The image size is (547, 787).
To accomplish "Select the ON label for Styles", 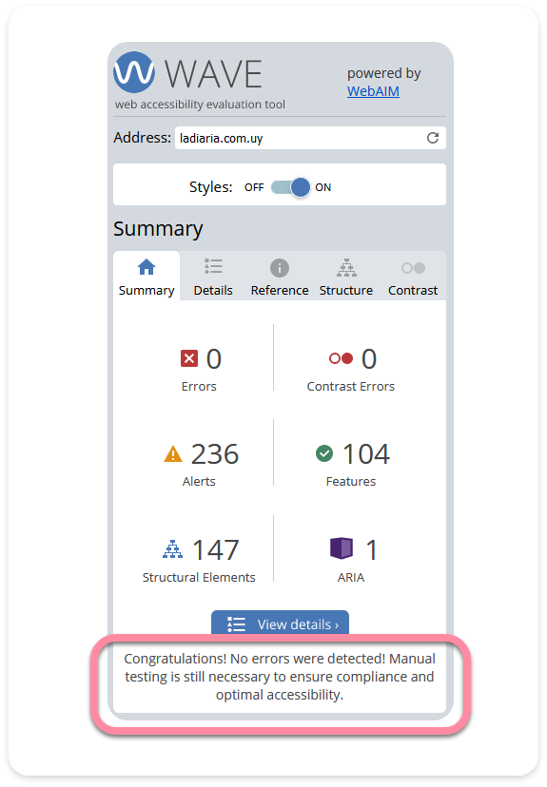I will (323, 187).
